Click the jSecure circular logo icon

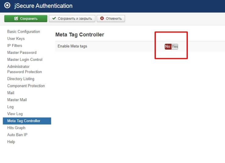(7, 6)
